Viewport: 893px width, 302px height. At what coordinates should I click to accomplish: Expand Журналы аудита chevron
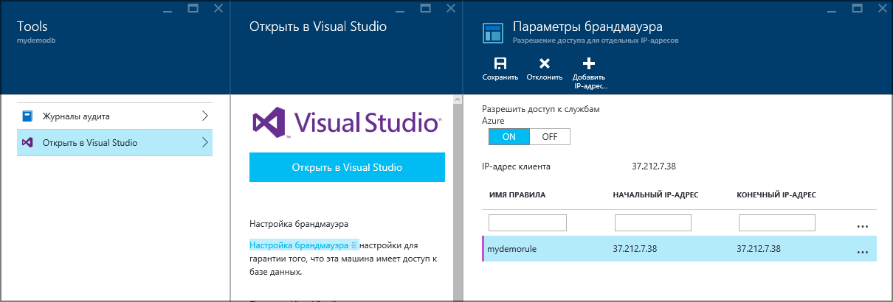[204, 116]
